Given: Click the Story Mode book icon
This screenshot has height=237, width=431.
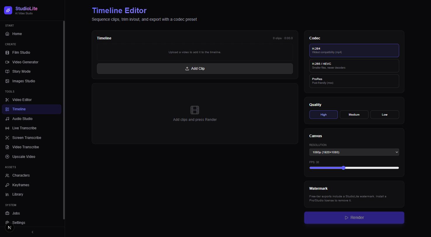Looking at the screenshot, I should (7, 72).
